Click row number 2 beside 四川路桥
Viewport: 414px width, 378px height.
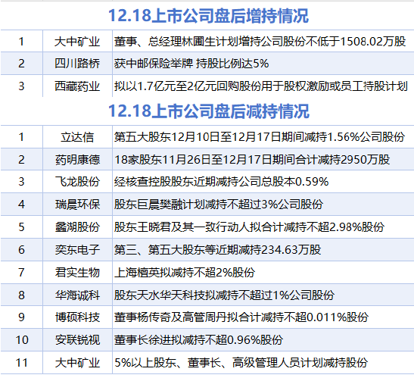pyautogui.click(x=22, y=64)
